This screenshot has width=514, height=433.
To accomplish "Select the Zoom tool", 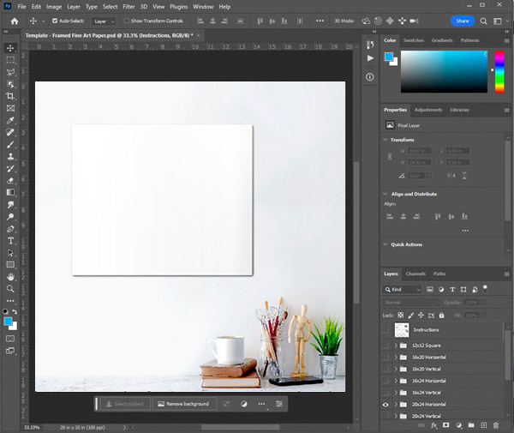I will click(x=10, y=289).
